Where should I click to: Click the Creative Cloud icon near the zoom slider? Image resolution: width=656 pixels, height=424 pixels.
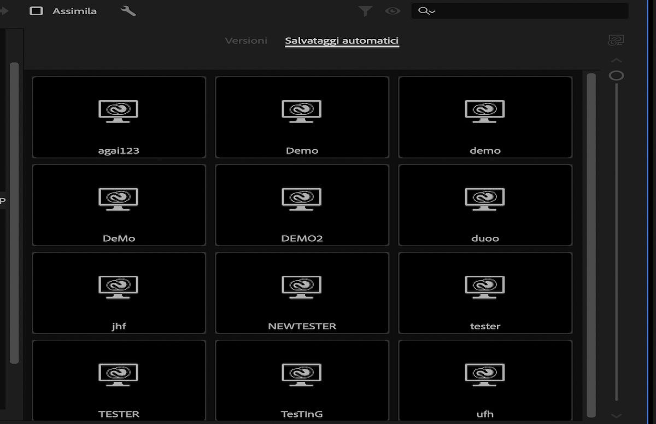(x=616, y=40)
